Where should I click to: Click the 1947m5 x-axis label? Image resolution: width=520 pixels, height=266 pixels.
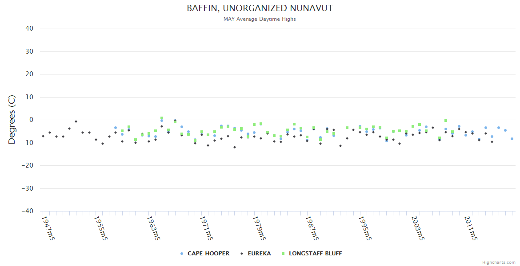[48, 228]
